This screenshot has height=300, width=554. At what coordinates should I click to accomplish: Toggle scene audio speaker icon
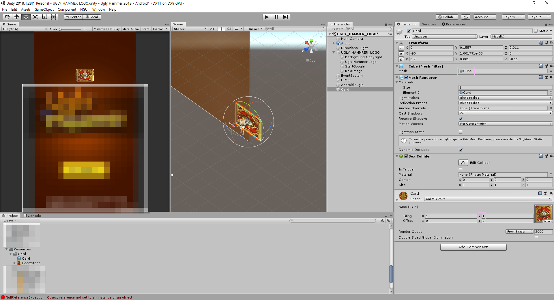[229, 29]
